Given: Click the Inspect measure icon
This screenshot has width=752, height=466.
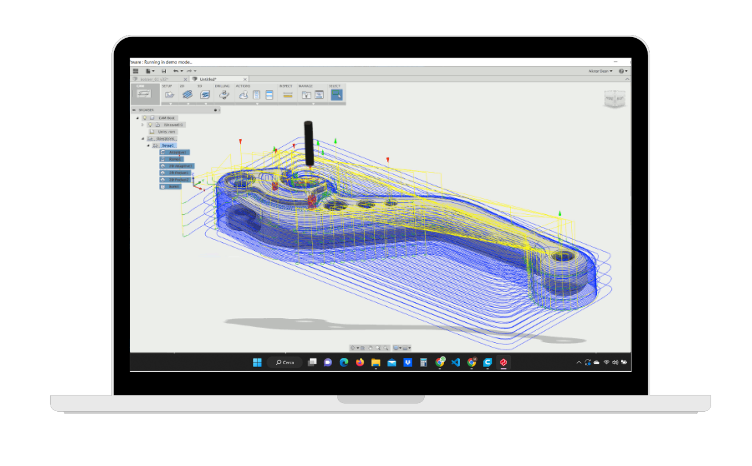Looking at the screenshot, I should [x=288, y=95].
